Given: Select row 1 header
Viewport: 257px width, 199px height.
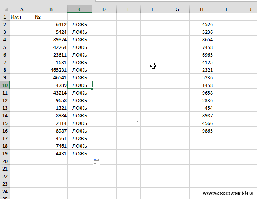Looking at the screenshot, I should (x=5, y=17).
